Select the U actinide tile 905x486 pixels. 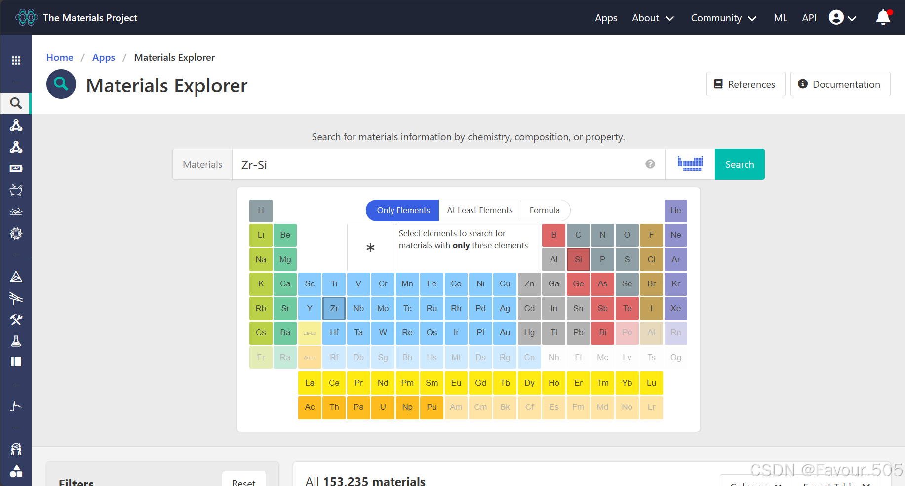click(x=383, y=407)
